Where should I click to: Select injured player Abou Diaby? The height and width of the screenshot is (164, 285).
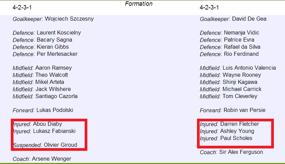(48, 124)
